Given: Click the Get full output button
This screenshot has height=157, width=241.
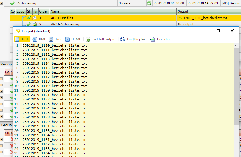Looking at the screenshot, I should click(101, 39).
